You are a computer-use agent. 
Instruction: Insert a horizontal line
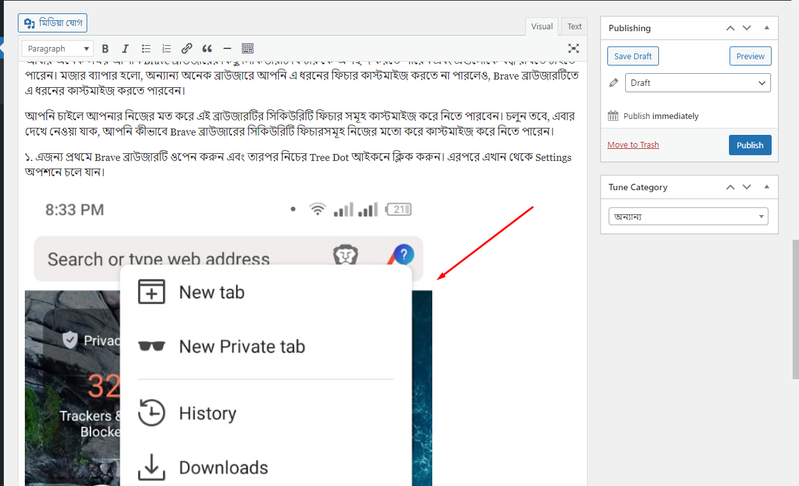[227, 48]
